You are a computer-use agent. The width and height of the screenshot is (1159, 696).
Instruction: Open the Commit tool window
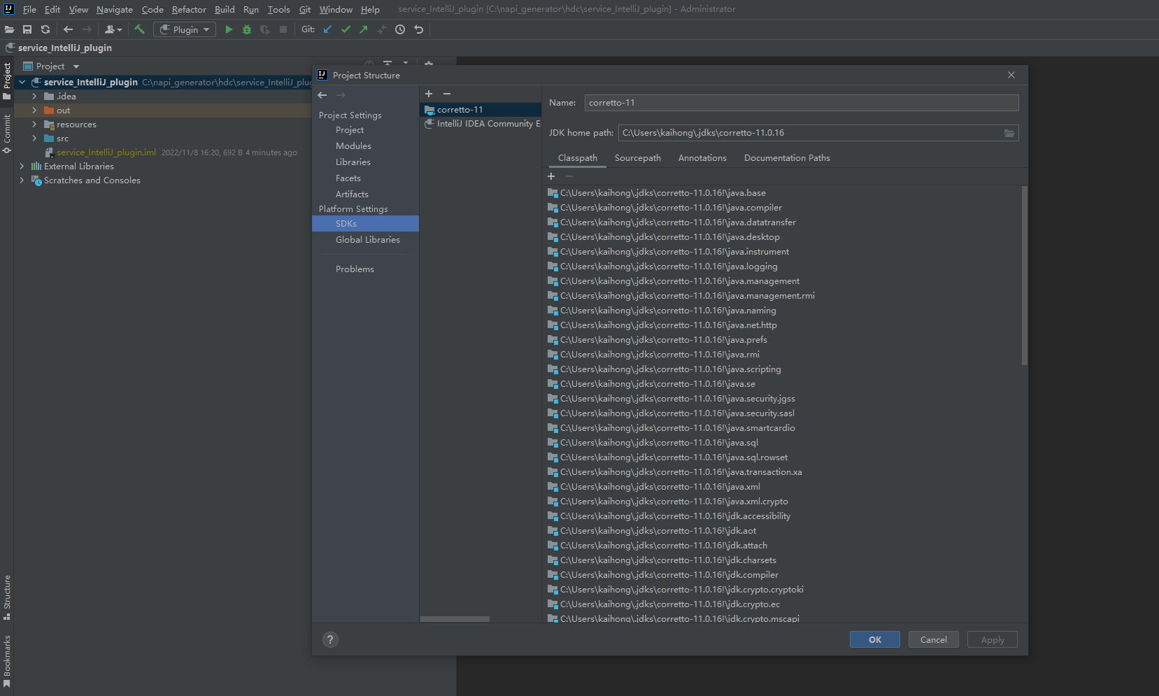pyautogui.click(x=7, y=134)
